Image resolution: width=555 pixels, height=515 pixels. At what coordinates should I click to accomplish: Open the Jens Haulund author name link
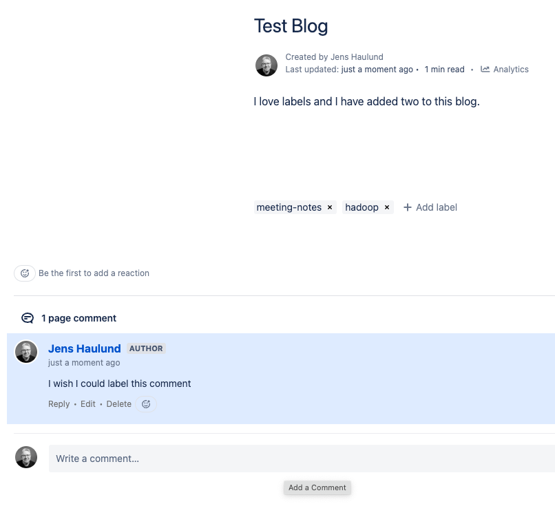85,348
